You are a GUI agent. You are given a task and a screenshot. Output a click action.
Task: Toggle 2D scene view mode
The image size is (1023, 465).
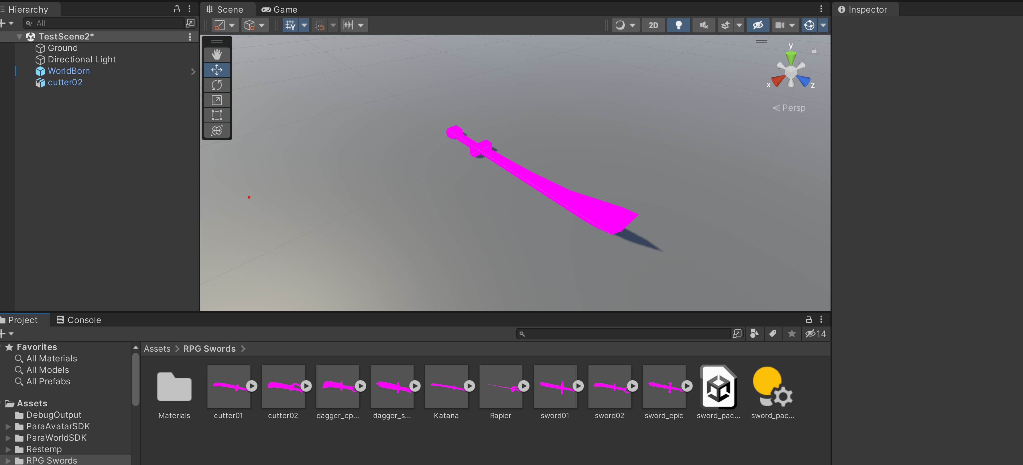click(x=653, y=25)
